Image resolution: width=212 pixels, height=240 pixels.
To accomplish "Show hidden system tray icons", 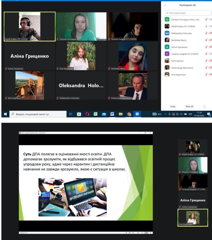I will click(165, 114).
